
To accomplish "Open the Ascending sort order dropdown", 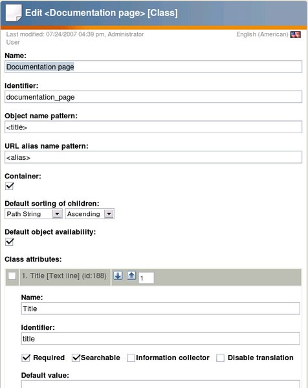I will tap(89, 214).
